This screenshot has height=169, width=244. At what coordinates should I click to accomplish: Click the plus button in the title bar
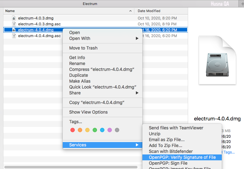(x=242, y=4)
